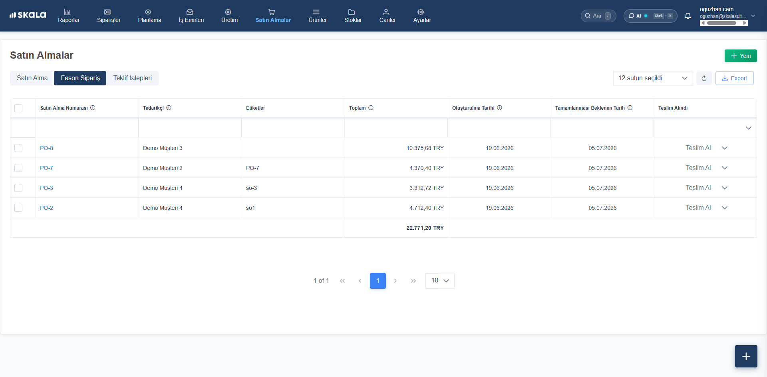Open the PO-2 purchase order link
The height and width of the screenshot is (377, 767).
coord(46,208)
